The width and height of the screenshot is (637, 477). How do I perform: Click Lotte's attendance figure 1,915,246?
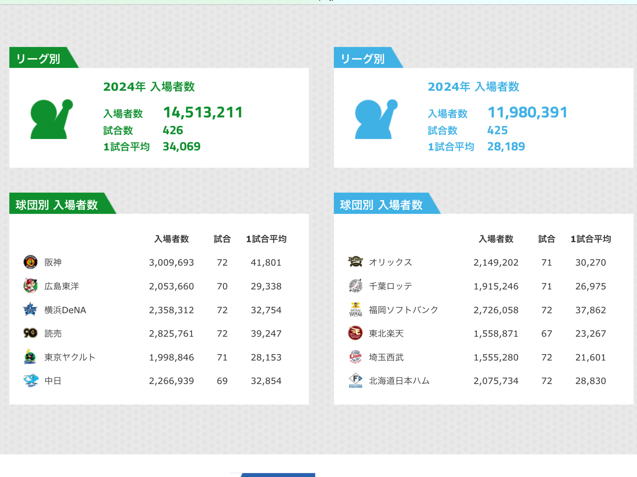pos(496,286)
